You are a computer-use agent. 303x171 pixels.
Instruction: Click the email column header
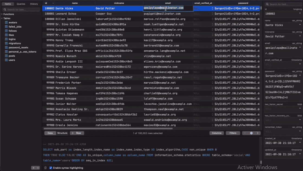(168, 3)
